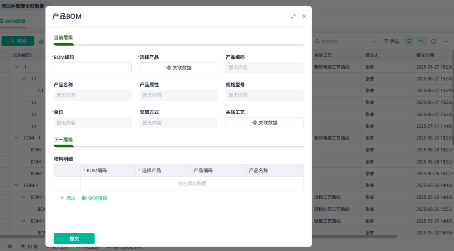Click the refresh icon in the table toolbar
454x251 pixels.
[x=434, y=41]
